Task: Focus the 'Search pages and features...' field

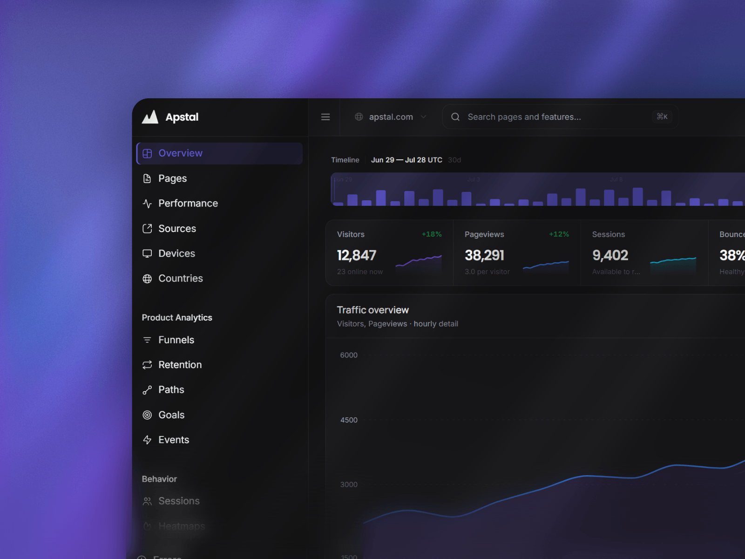Action: (x=560, y=117)
